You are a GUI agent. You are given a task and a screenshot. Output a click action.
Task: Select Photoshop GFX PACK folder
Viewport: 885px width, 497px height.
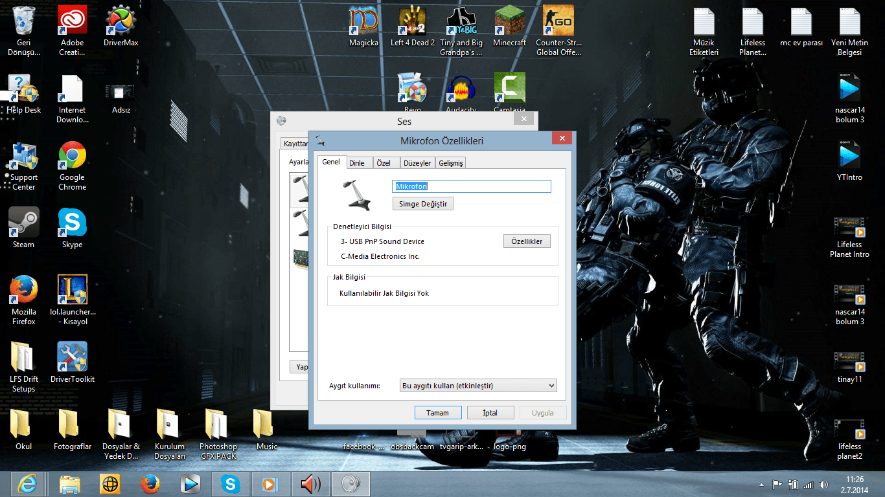click(218, 435)
